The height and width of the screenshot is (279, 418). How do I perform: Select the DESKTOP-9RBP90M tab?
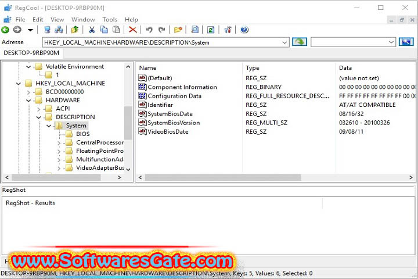tap(31, 53)
